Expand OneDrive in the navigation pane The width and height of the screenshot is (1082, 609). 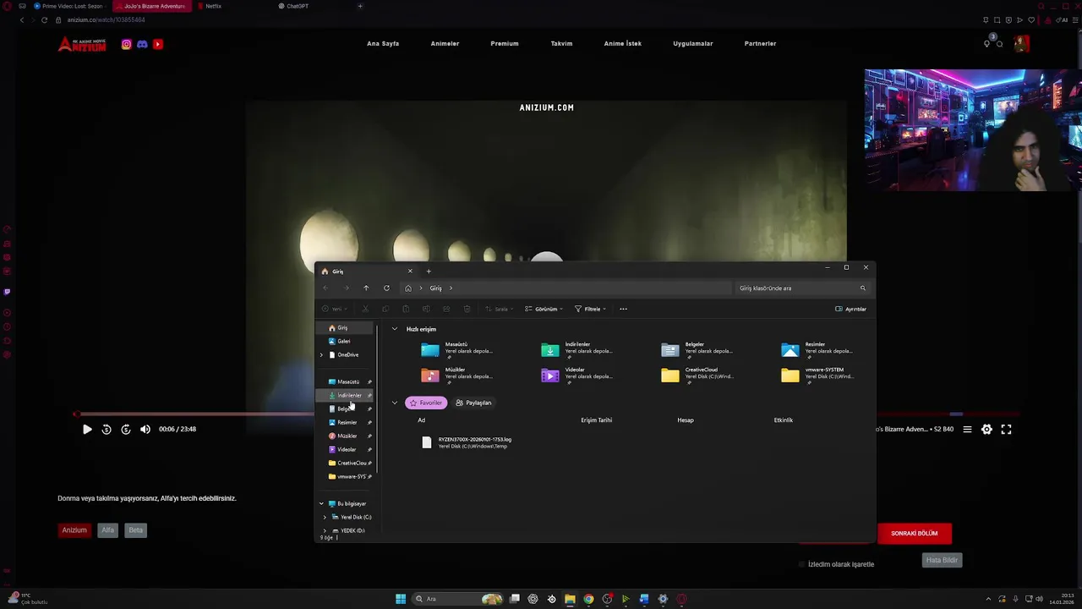321,354
